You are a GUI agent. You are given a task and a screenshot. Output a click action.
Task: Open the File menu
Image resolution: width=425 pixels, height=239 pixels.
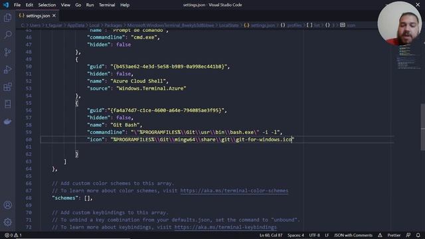pos(17,5)
